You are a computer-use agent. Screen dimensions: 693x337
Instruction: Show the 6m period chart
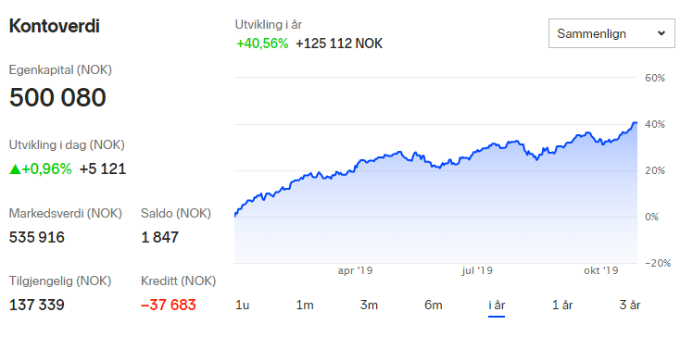point(434,305)
